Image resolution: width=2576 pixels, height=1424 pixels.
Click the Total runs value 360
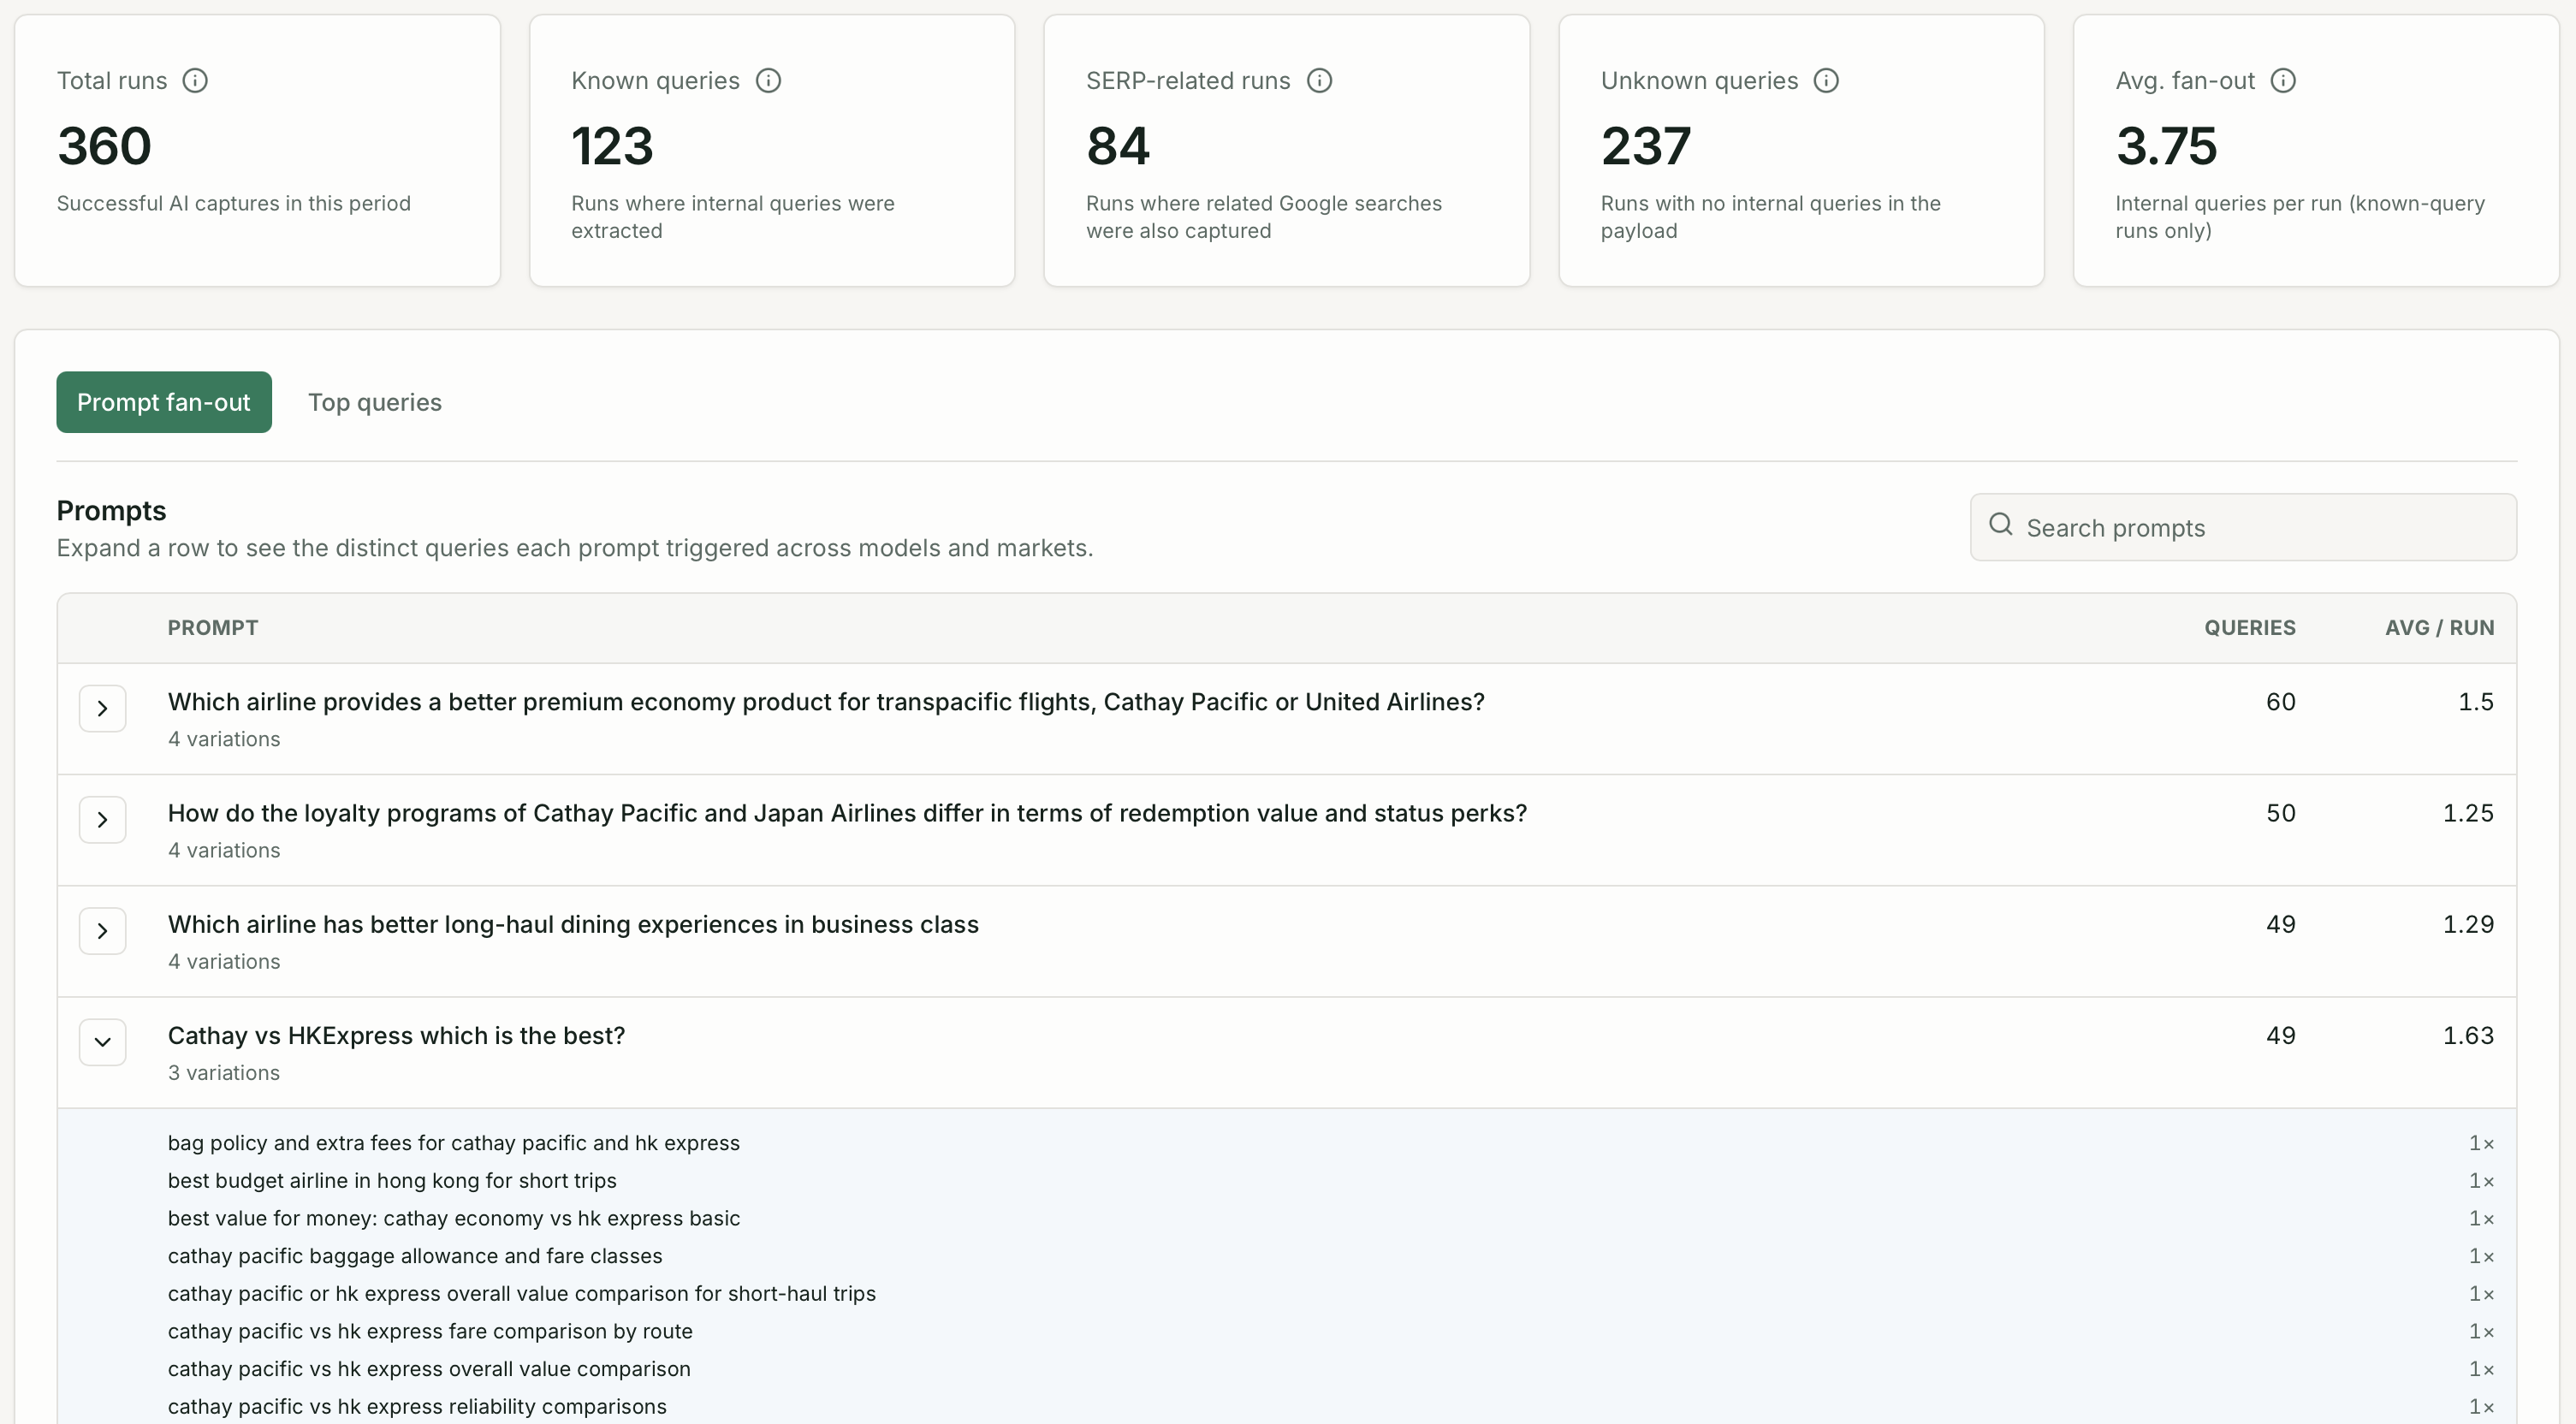(x=104, y=146)
